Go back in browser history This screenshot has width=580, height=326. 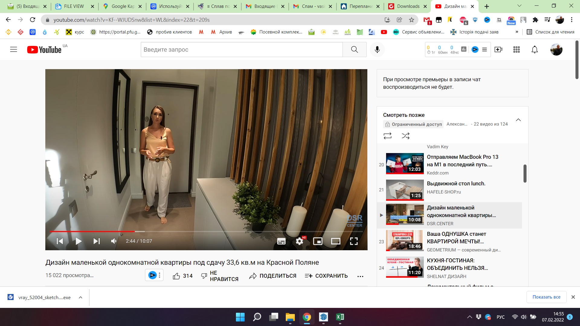pyautogui.click(x=8, y=20)
